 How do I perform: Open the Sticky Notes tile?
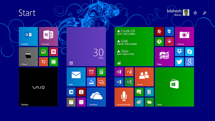pyautogui.click(x=149, y=102)
